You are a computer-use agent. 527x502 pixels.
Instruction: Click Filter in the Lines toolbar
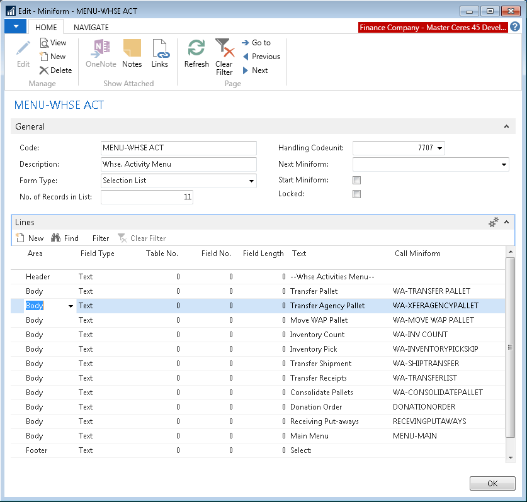[101, 238]
